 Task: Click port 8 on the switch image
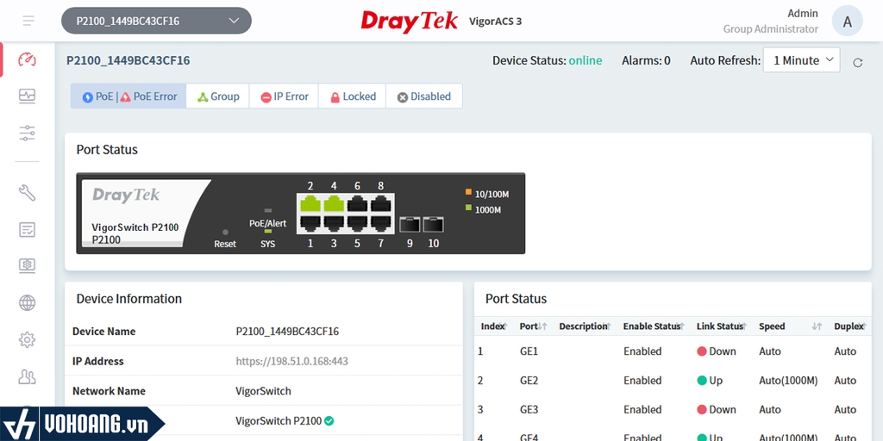[381, 203]
